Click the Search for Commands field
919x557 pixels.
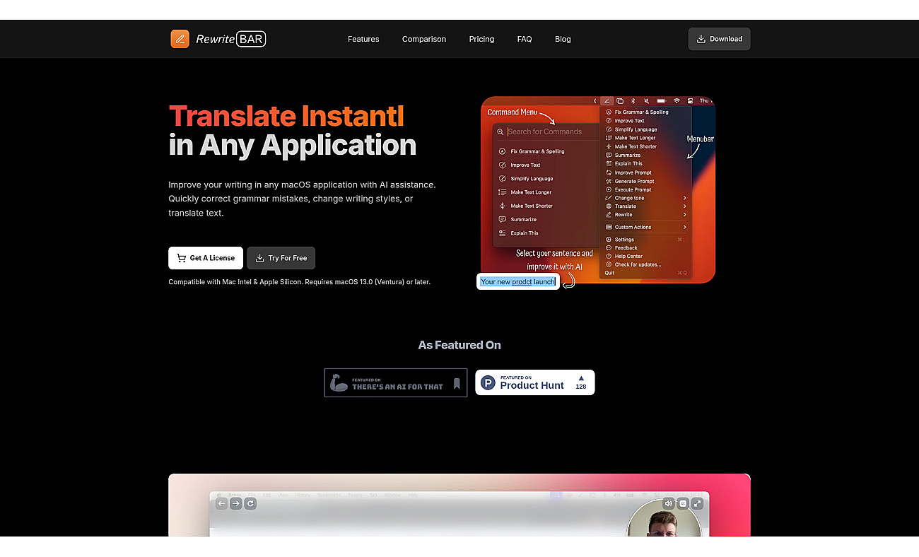pos(546,131)
